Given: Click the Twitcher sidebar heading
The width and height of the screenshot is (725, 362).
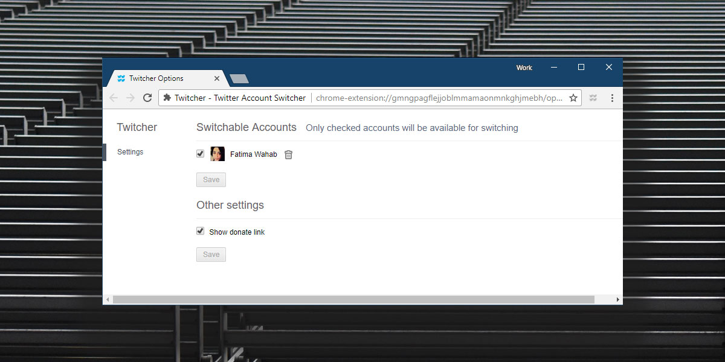Looking at the screenshot, I should pyautogui.click(x=137, y=127).
